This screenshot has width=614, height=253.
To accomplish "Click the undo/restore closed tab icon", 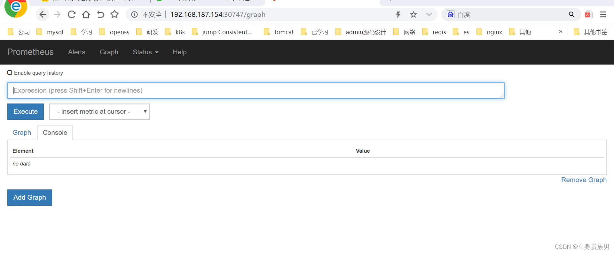I will click(100, 14).
